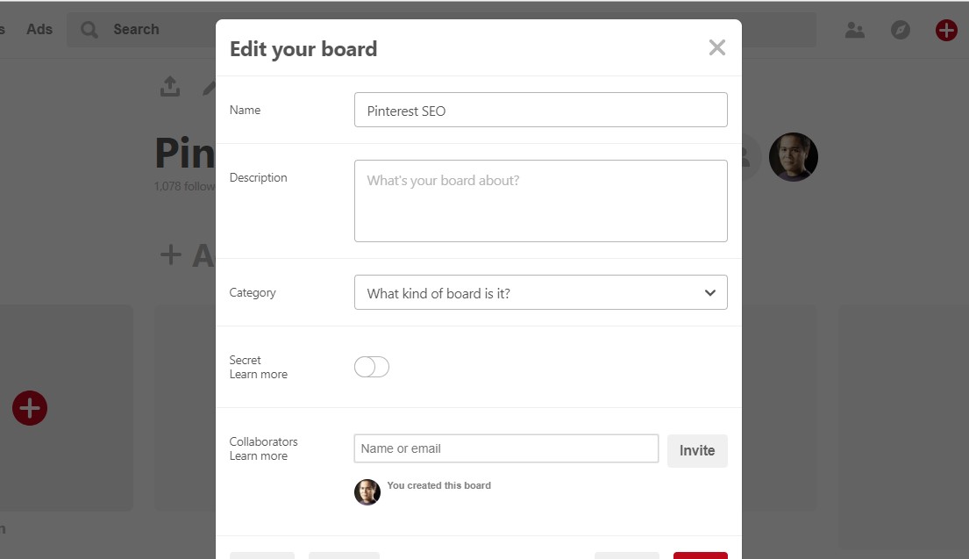Open the Ads menu in top navigation
The height and width of the screenshot is (559, 969).
[39, 30]
